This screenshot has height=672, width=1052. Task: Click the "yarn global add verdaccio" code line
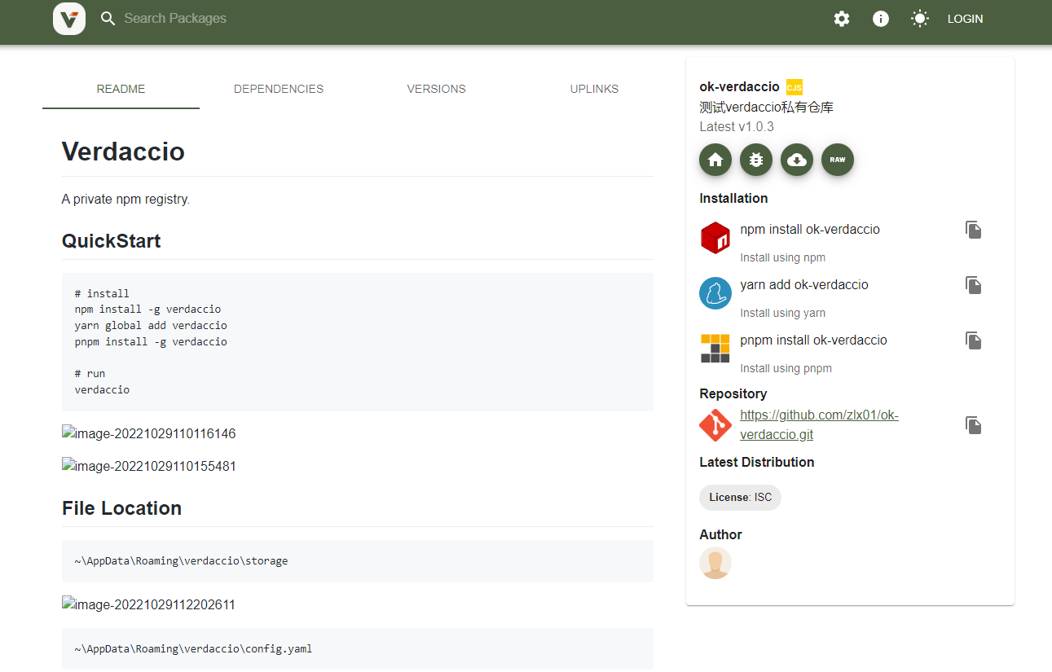pyautogui.click(x=151, y=326)
